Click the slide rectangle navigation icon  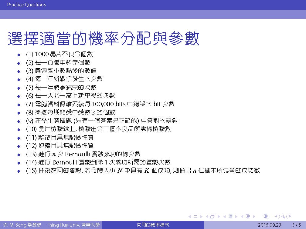coord(195,217)
